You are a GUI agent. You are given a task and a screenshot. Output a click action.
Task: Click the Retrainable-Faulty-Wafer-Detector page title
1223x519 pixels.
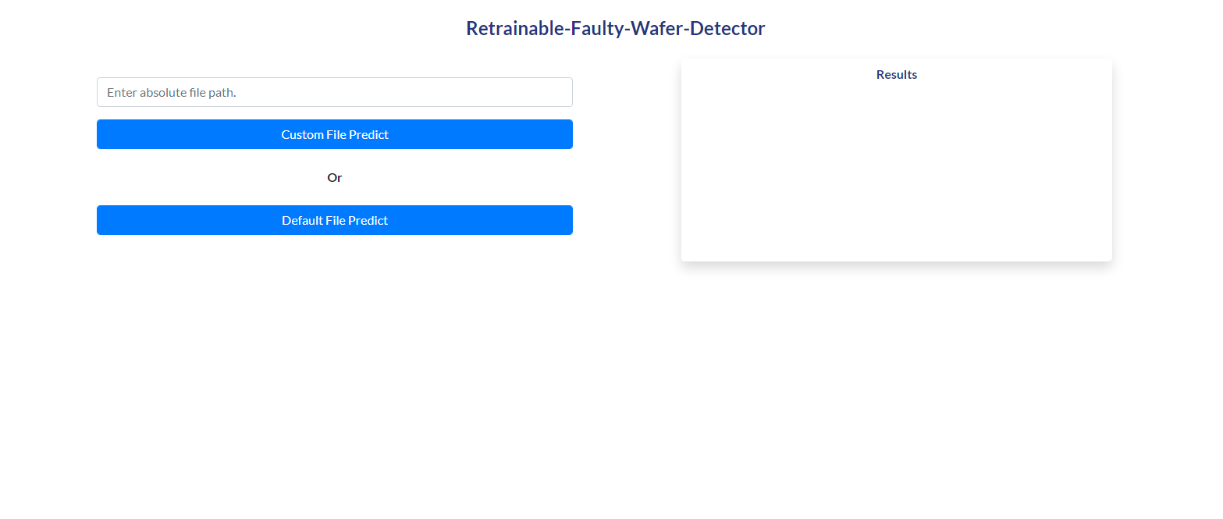pyautogui.click(x=615, y=28)
